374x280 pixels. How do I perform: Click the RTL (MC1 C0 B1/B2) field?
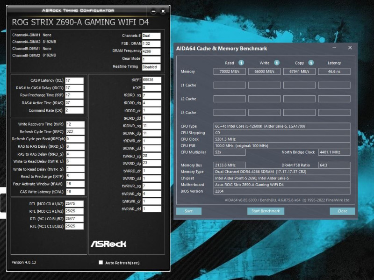pyautogui.click(x=74, y=219)
